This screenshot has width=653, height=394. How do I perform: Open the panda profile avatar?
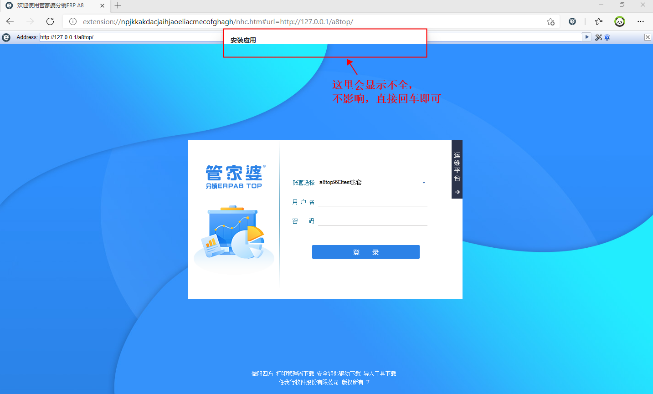point(620,21)
